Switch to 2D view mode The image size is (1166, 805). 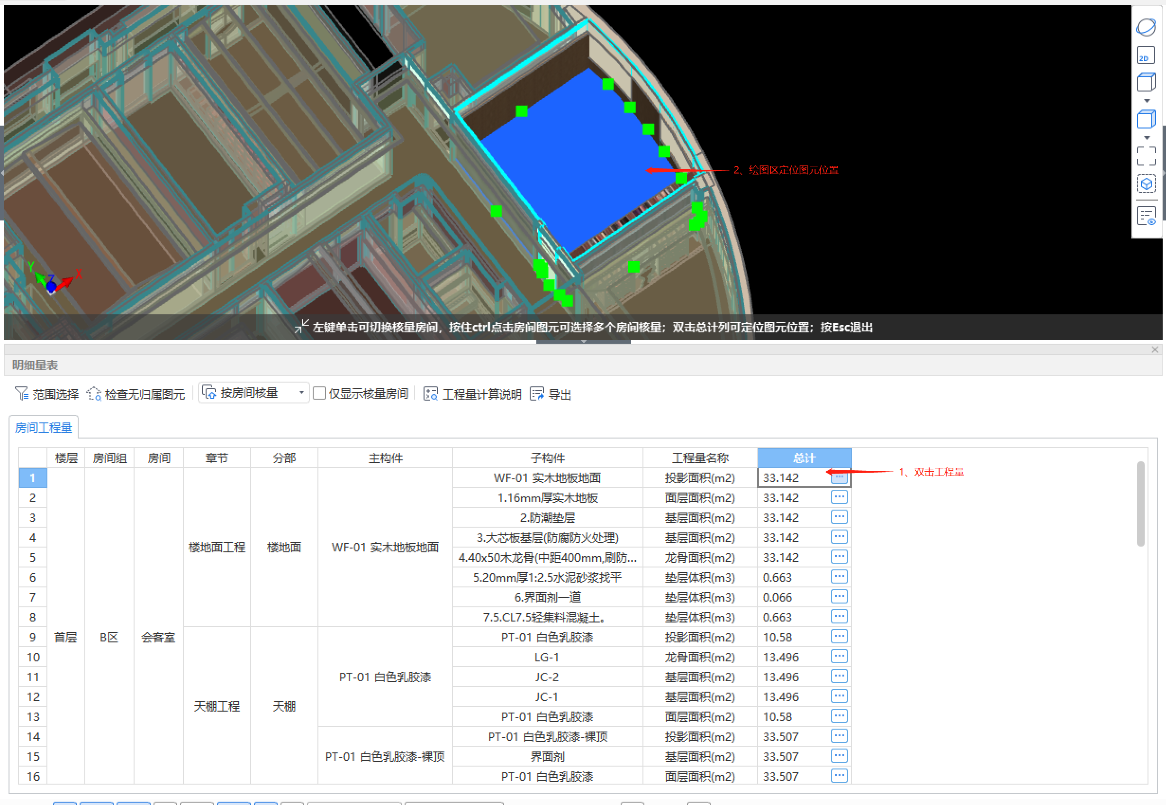(1146, 55)
